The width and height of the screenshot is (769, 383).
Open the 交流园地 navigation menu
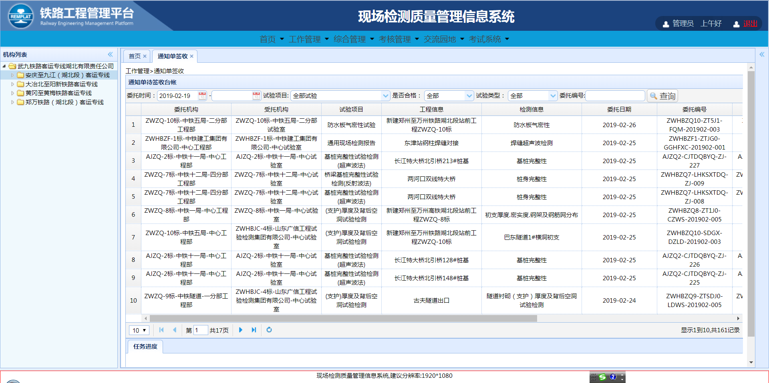[x=444, y=39]
